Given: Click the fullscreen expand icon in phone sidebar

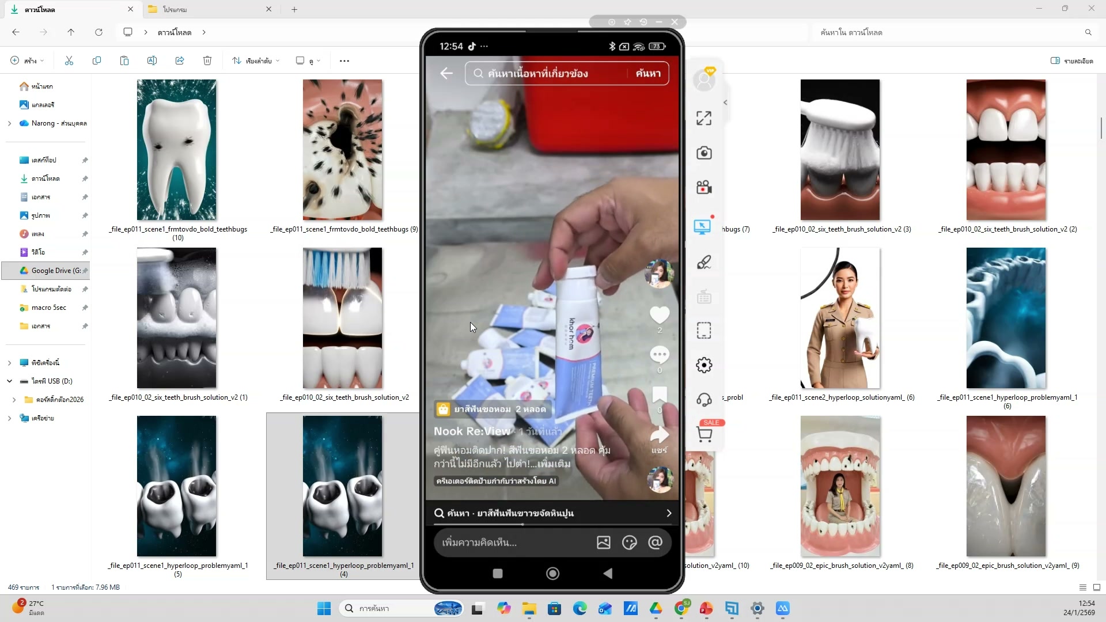Looking at the screenshot, I should click(703, 119).
